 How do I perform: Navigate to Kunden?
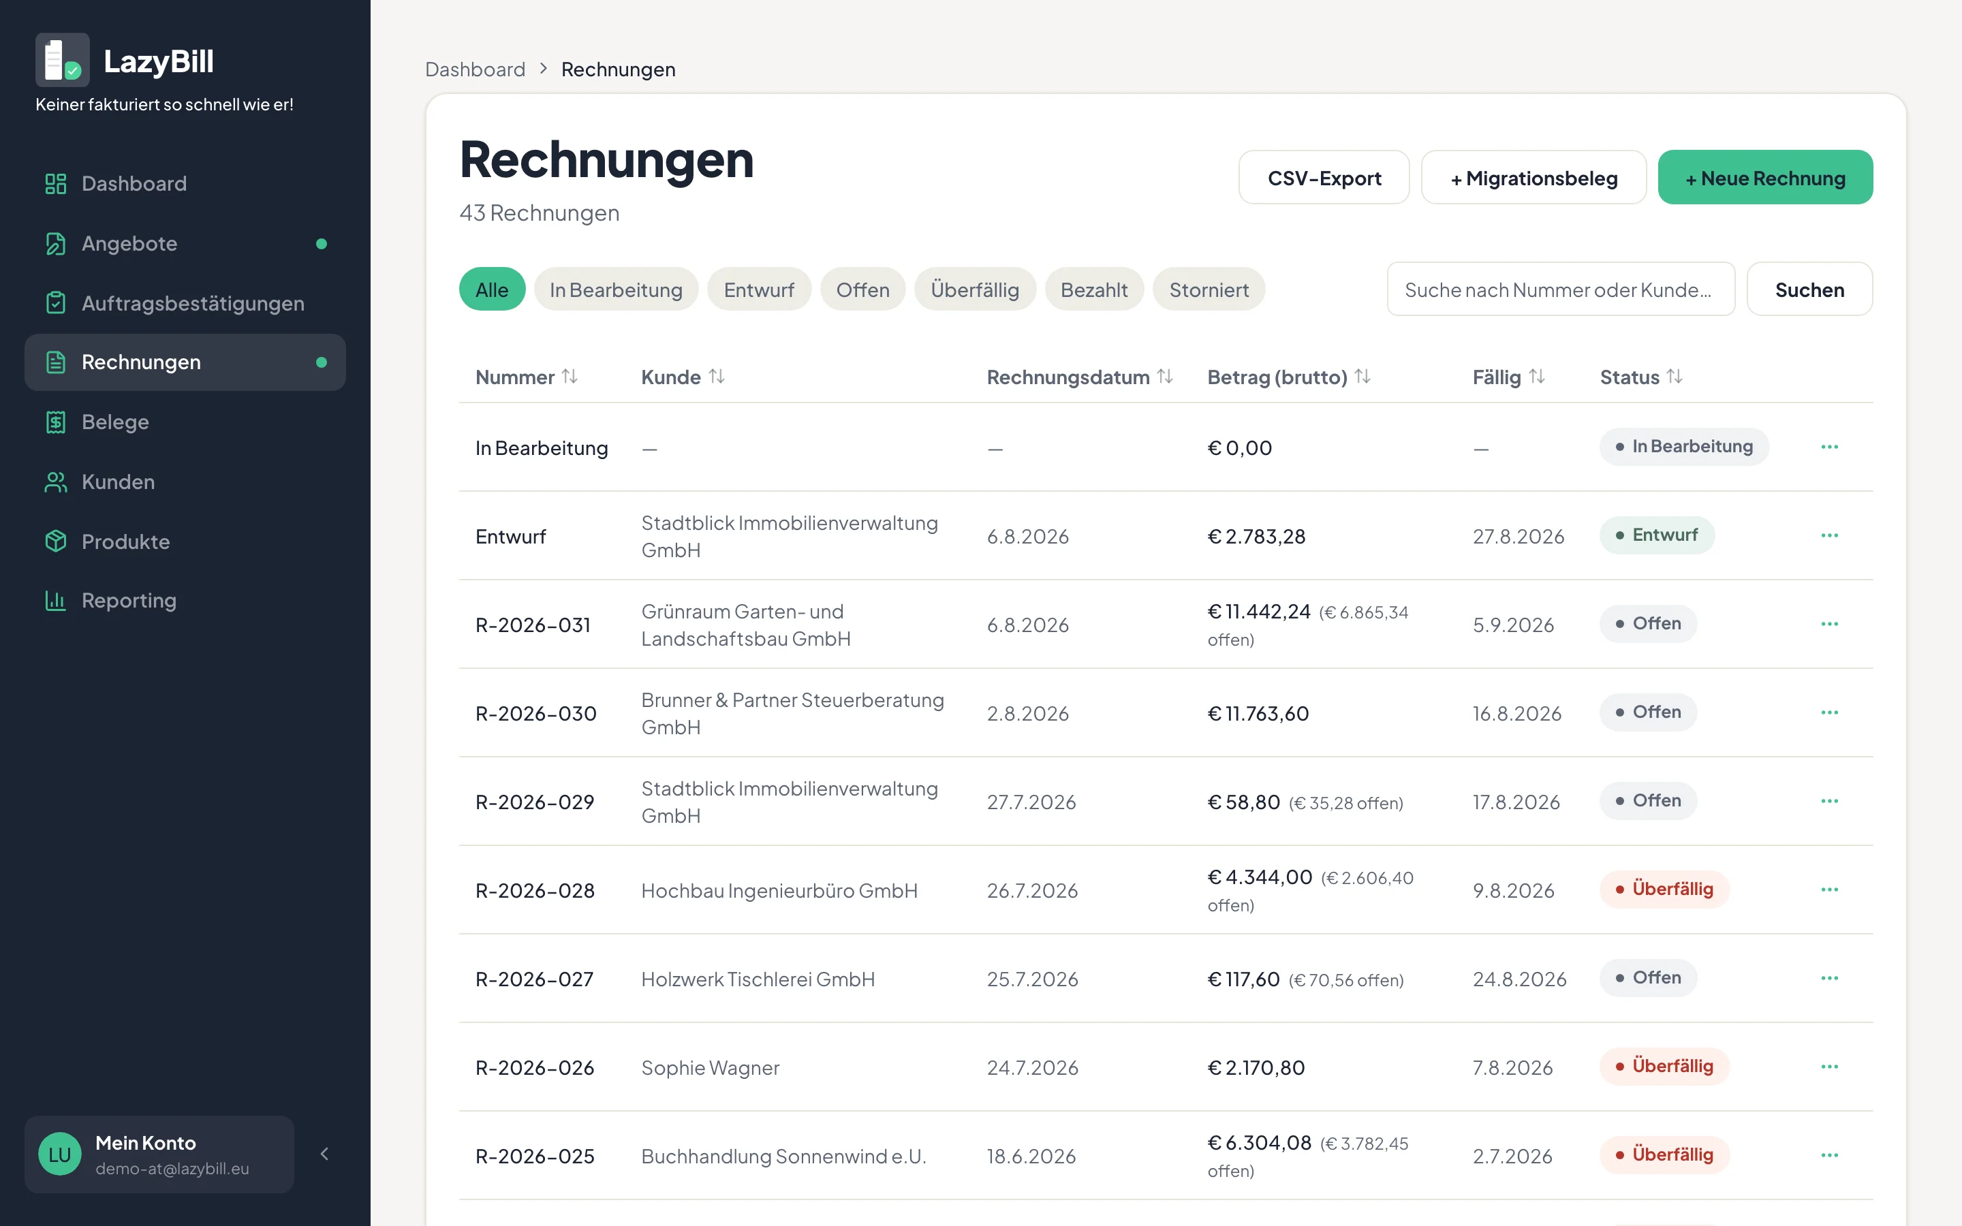[185, 482]
